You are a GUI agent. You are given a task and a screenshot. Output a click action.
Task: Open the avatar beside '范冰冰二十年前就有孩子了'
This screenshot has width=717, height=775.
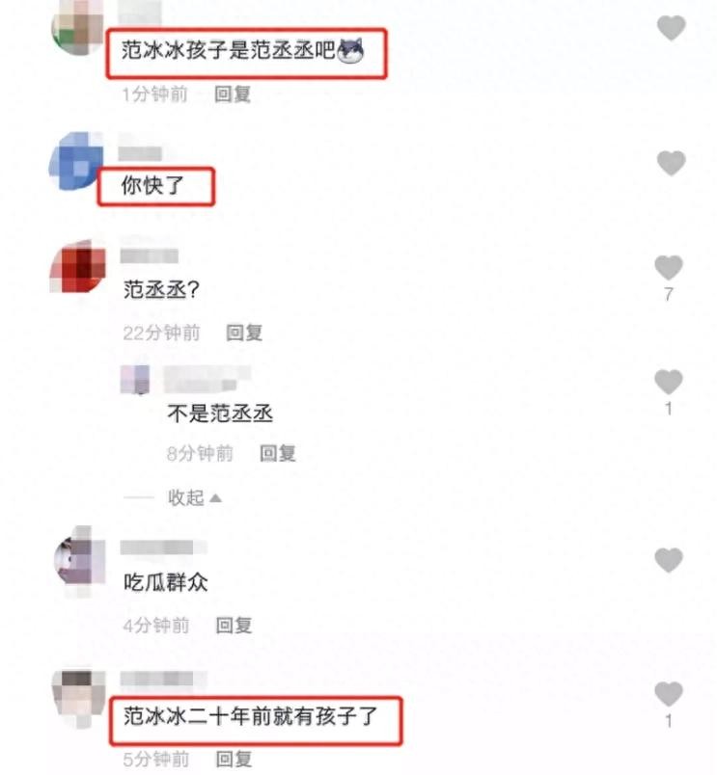[79, 698]
